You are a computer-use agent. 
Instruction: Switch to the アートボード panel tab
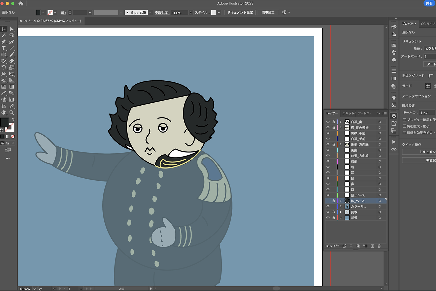click(364, 113)
